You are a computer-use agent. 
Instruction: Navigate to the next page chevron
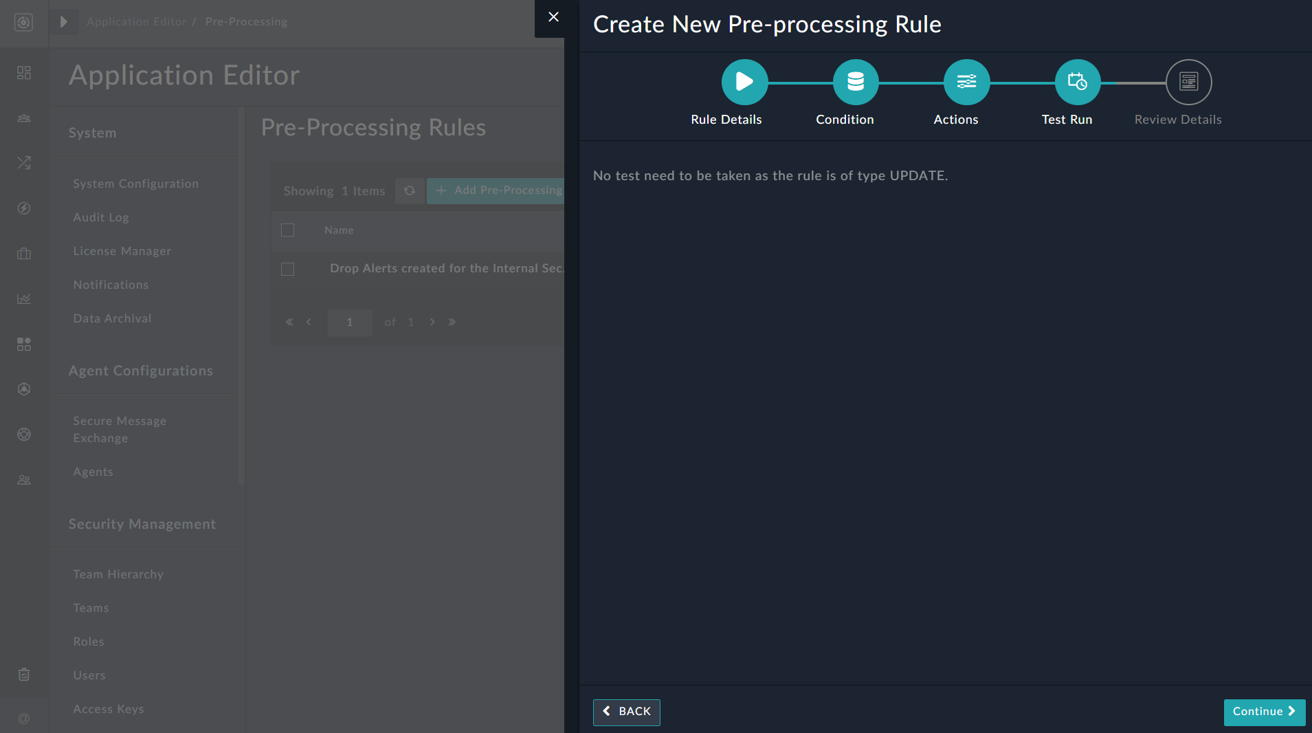click(432, 322)
